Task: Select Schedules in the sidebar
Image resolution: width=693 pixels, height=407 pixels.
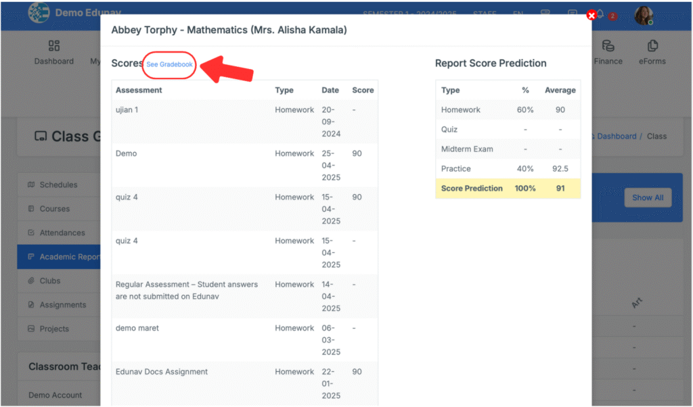Action: [x=58, y=185]
